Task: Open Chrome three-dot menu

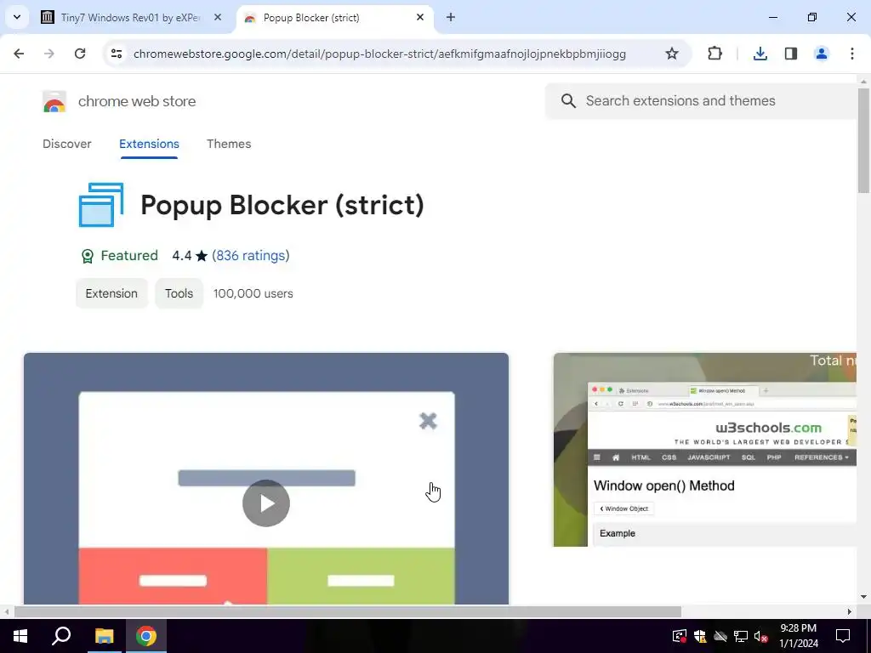Action: coord(851,54)
